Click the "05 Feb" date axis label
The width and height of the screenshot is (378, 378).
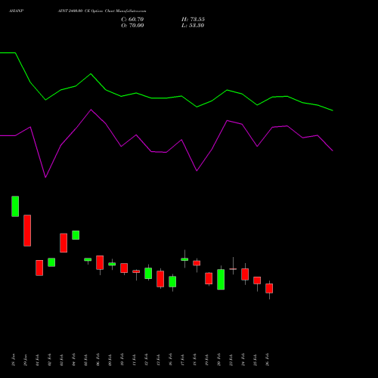pyautogui.click(x=86, y=360)
